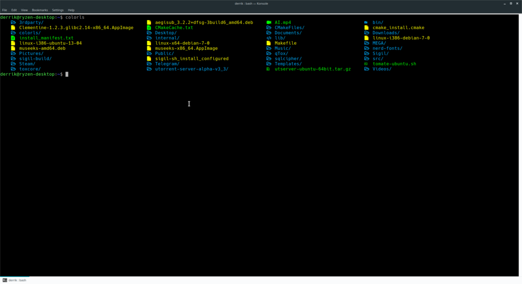This screenshot has width=522, height=284.
Task: Click the folder icon beside 3rdparty/
Action: point(13,22)
